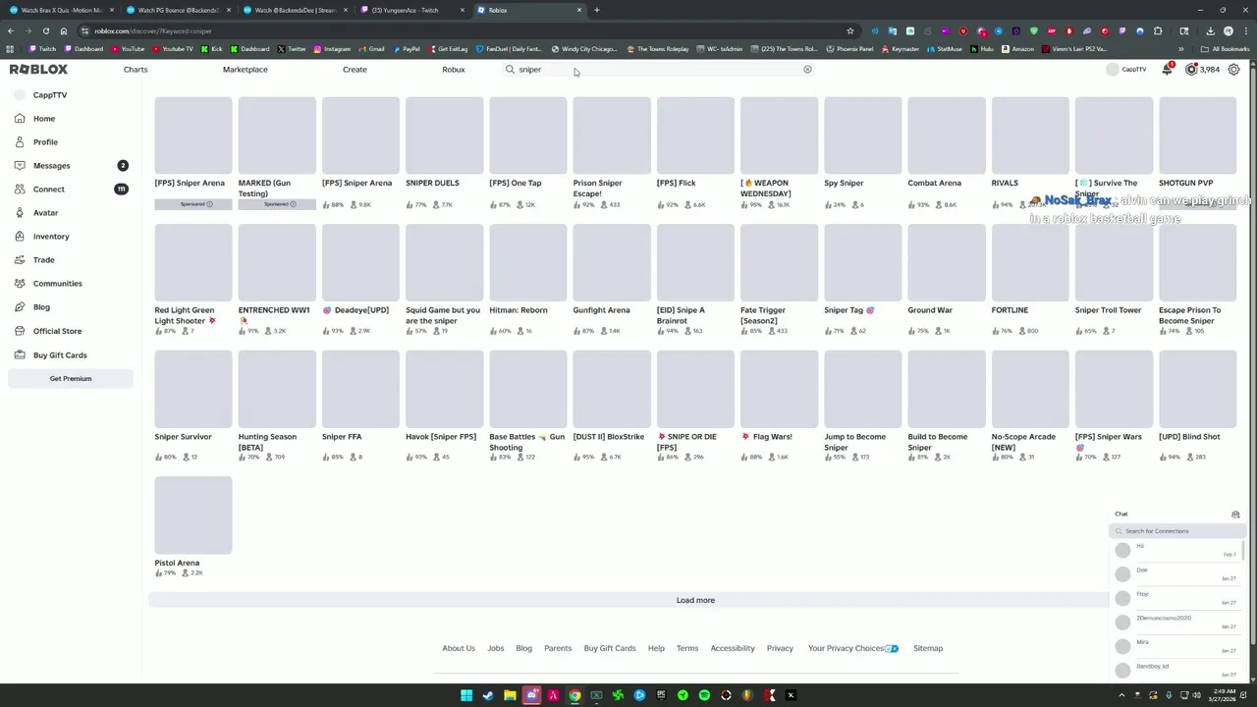Click the Get Premium button

point(71,379)
